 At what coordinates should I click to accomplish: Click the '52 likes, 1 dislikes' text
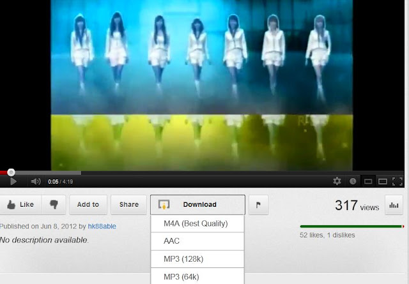pyautogui.click(x=327, y=235)
